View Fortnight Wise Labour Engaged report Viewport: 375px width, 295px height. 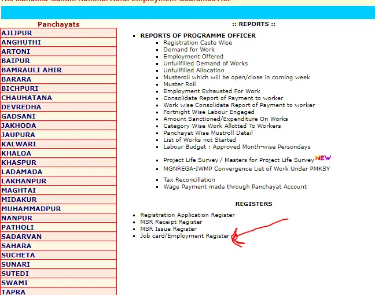point(209,112)
